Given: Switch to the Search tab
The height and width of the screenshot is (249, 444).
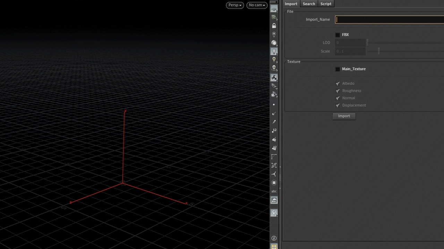Looking at the screenshot, I should point(309,4).
